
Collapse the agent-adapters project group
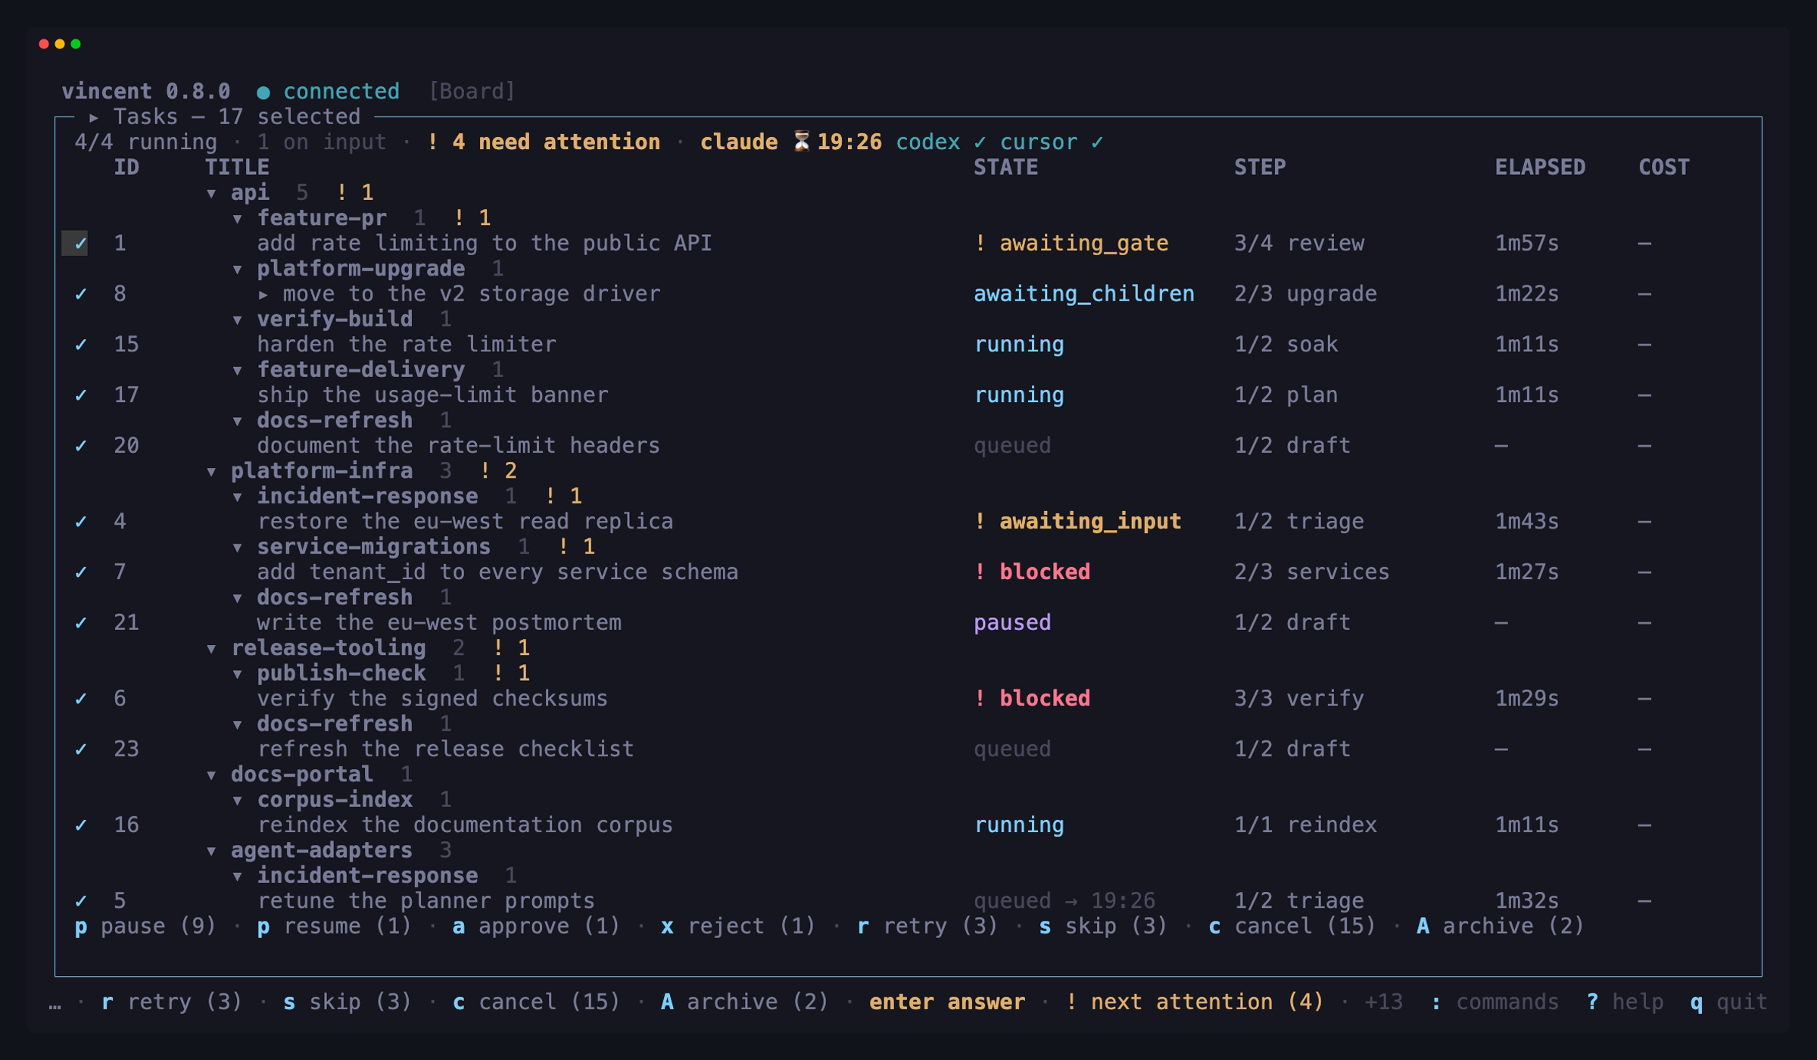[x=212, y=851]
